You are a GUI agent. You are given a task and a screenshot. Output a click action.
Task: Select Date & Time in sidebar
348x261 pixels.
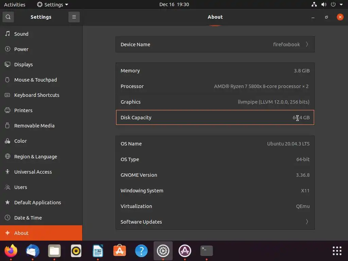pyautogui.click(x=41, y=218)
